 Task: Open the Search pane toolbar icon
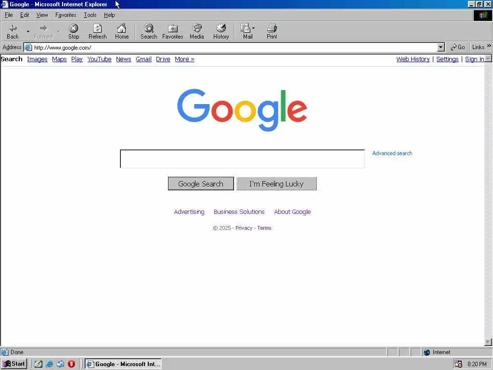pyautogui.click(x=149, y=31)
